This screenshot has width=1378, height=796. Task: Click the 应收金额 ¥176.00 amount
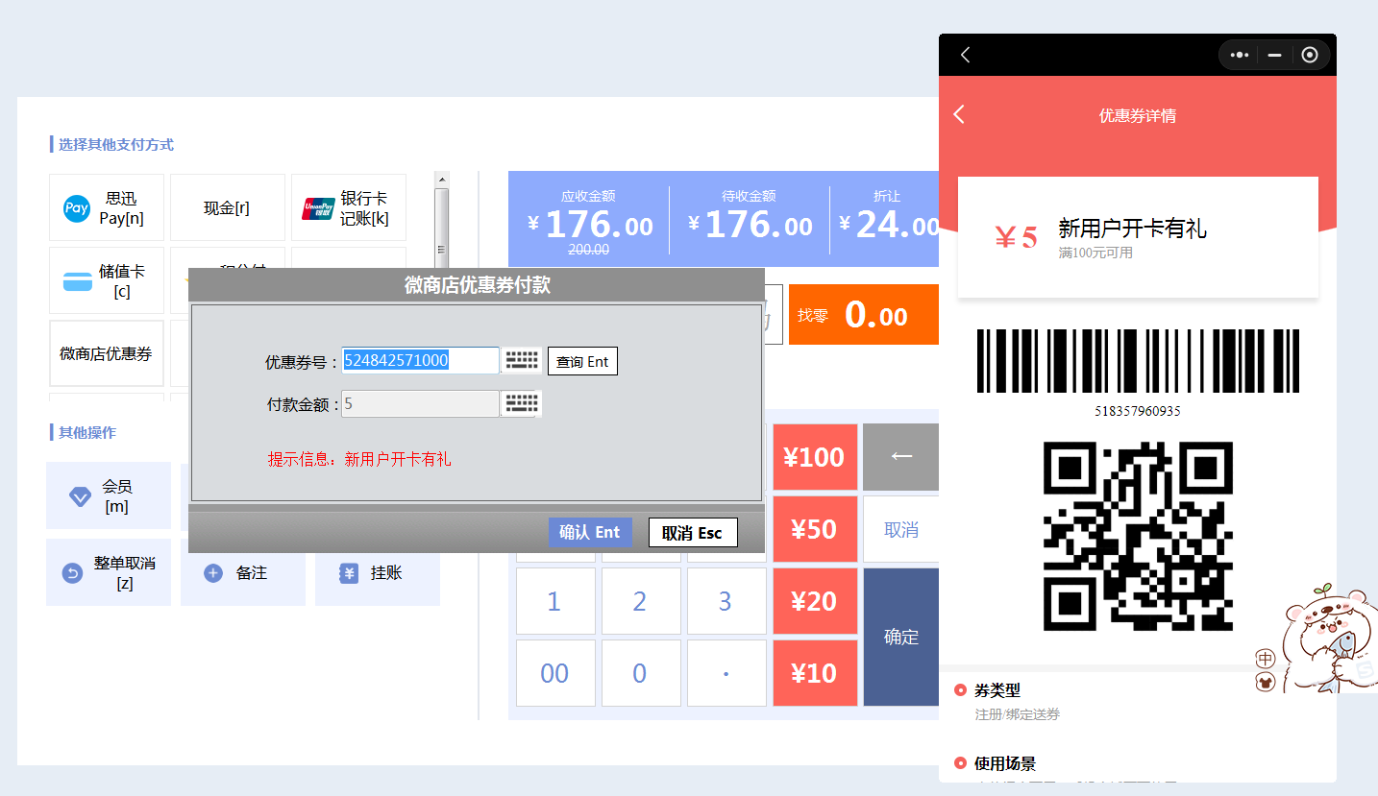(590, 227)
